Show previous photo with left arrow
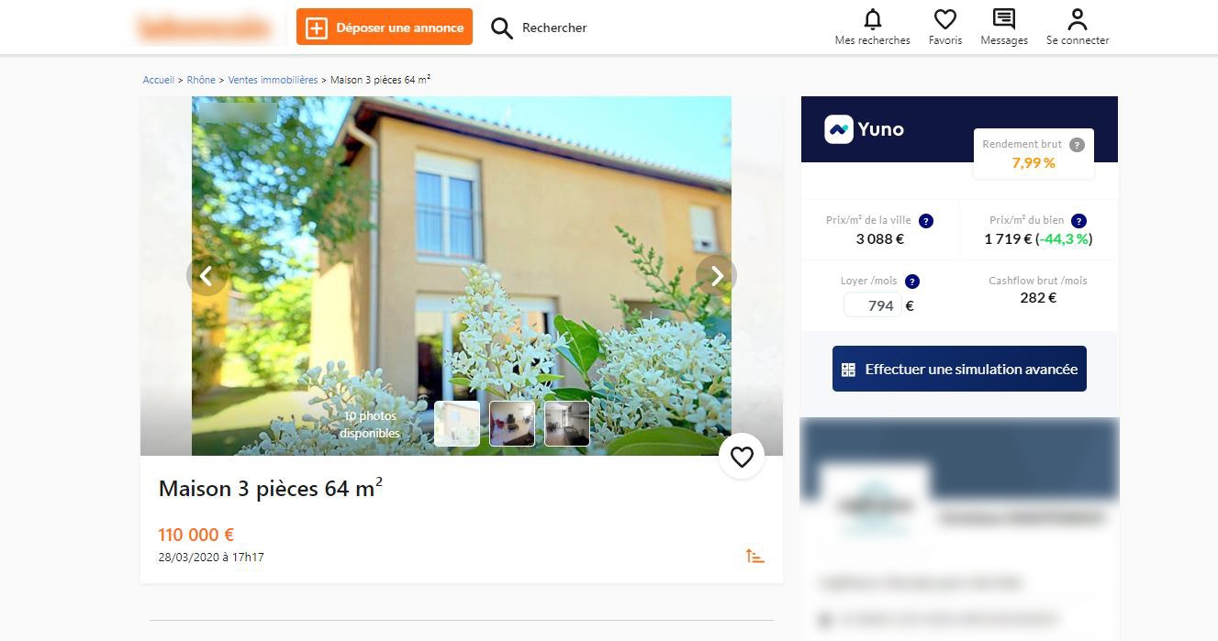Viewport: 1218px width, 641px height. (x=207, y=275)
